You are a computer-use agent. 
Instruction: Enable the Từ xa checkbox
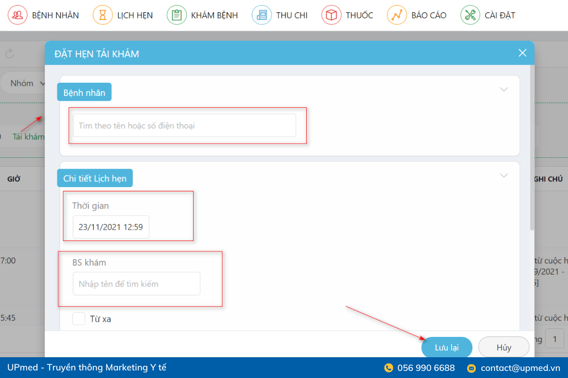point(79,319)
